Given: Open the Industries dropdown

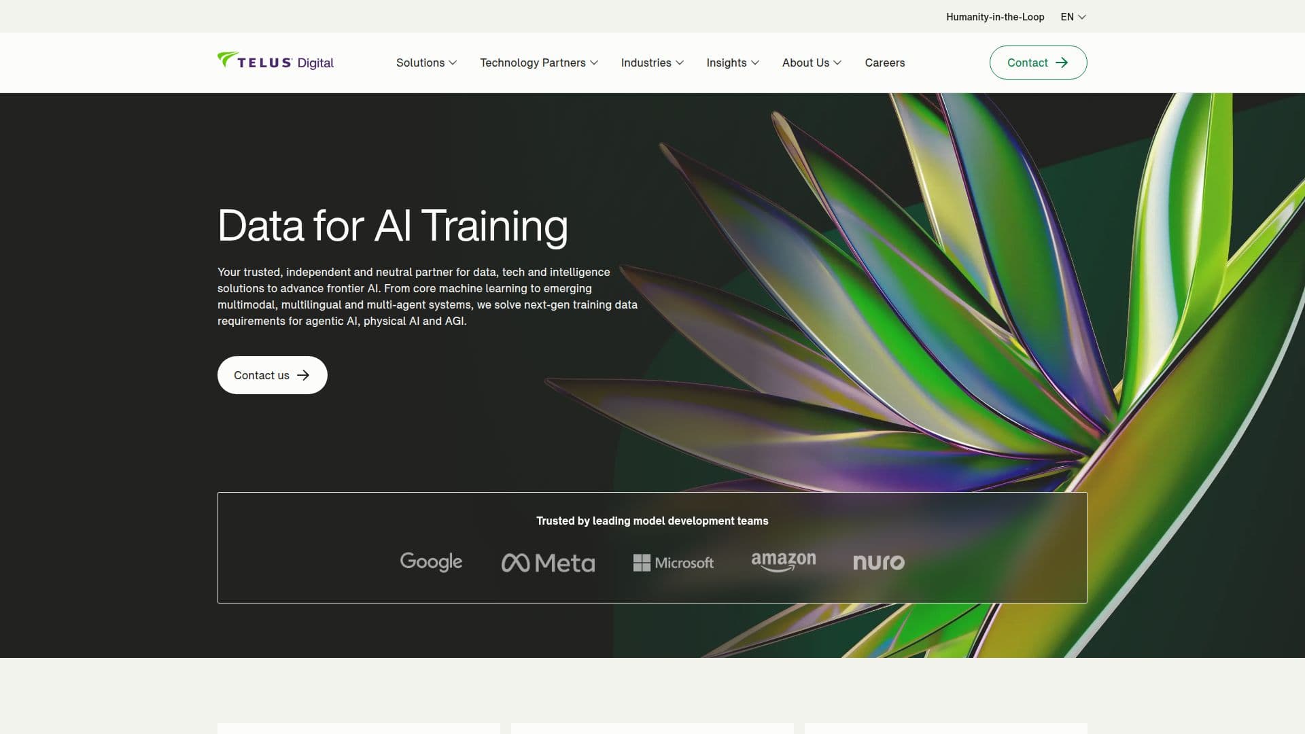Looking at the screenshot, I should [x=652, y=63].
